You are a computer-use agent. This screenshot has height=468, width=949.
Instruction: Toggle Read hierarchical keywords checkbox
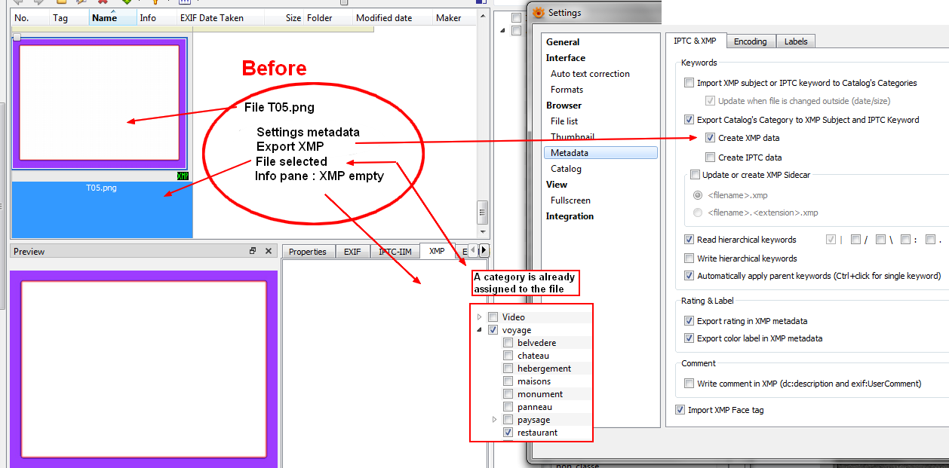(x=689, y=240)
